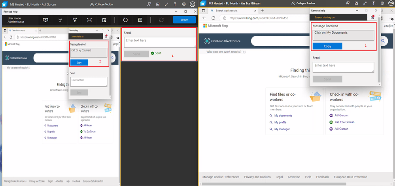Collapse the toolbar in Yaz Ece Gürcan session
Screen dimensions: 395x186
304,4
